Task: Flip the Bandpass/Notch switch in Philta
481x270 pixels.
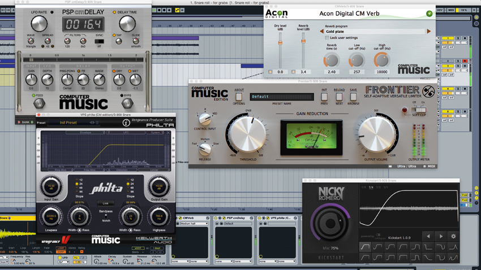Action: pyautogui.click(x=106, y=216)
